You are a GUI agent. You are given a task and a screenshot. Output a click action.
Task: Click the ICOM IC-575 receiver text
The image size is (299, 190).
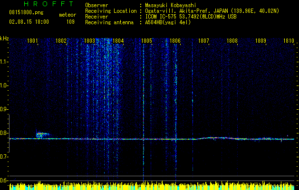(191, 17)
